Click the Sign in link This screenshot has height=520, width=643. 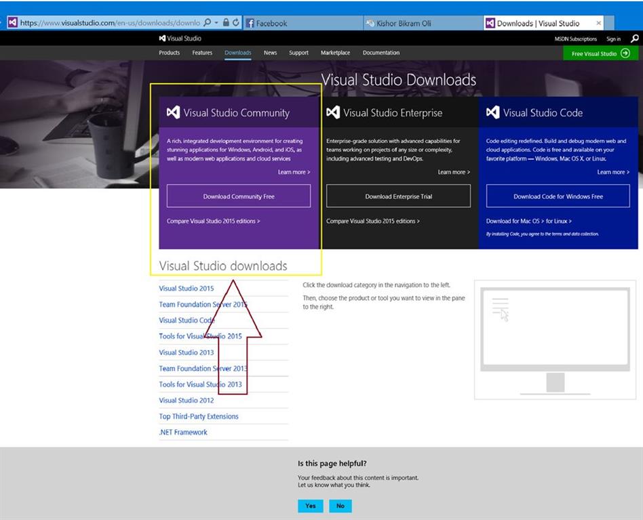(613, 39)
